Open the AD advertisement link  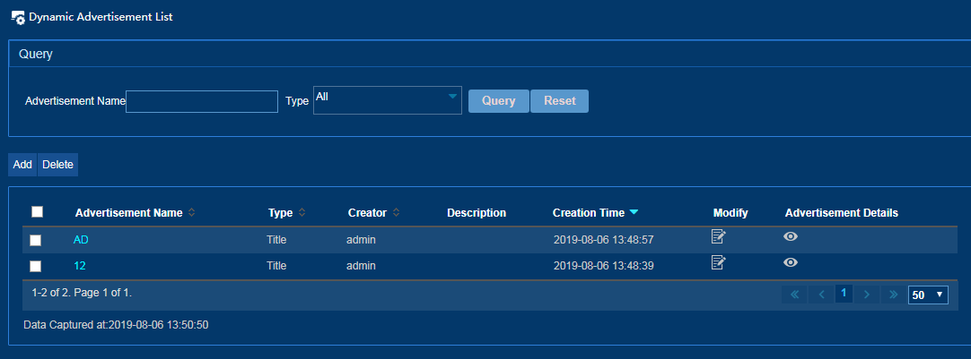click(x=81, y=240)
